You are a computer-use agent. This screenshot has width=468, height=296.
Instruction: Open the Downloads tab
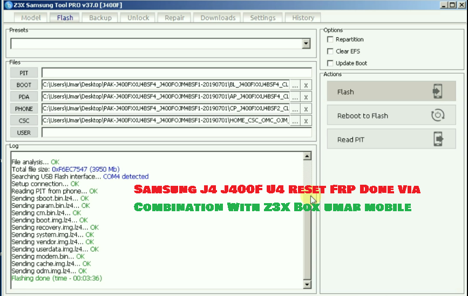tap(218, 18)
